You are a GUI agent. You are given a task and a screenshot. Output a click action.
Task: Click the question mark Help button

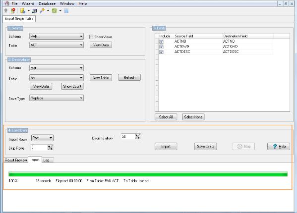(x=279, y=147)
